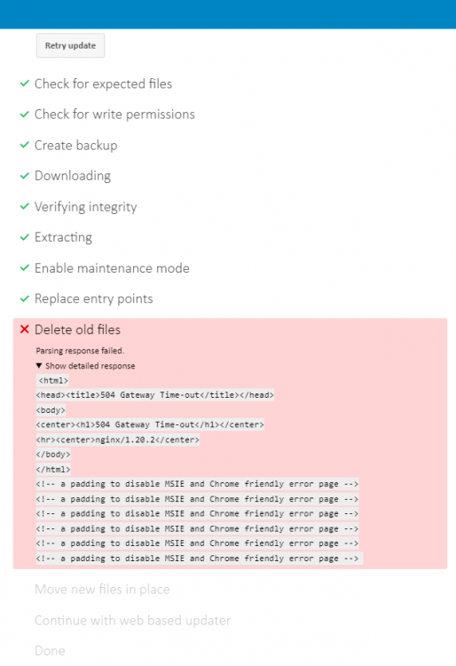
Task: Click the Retry update button
Action: [x=70, y=45]
